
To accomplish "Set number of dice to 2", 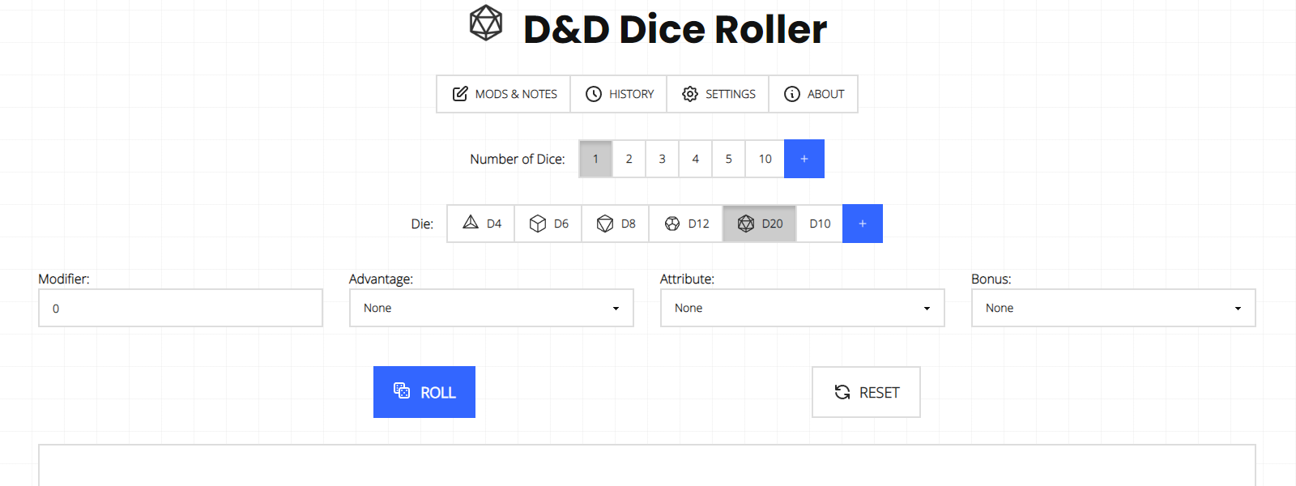I will pyautogui.click(x=629, y=159).
